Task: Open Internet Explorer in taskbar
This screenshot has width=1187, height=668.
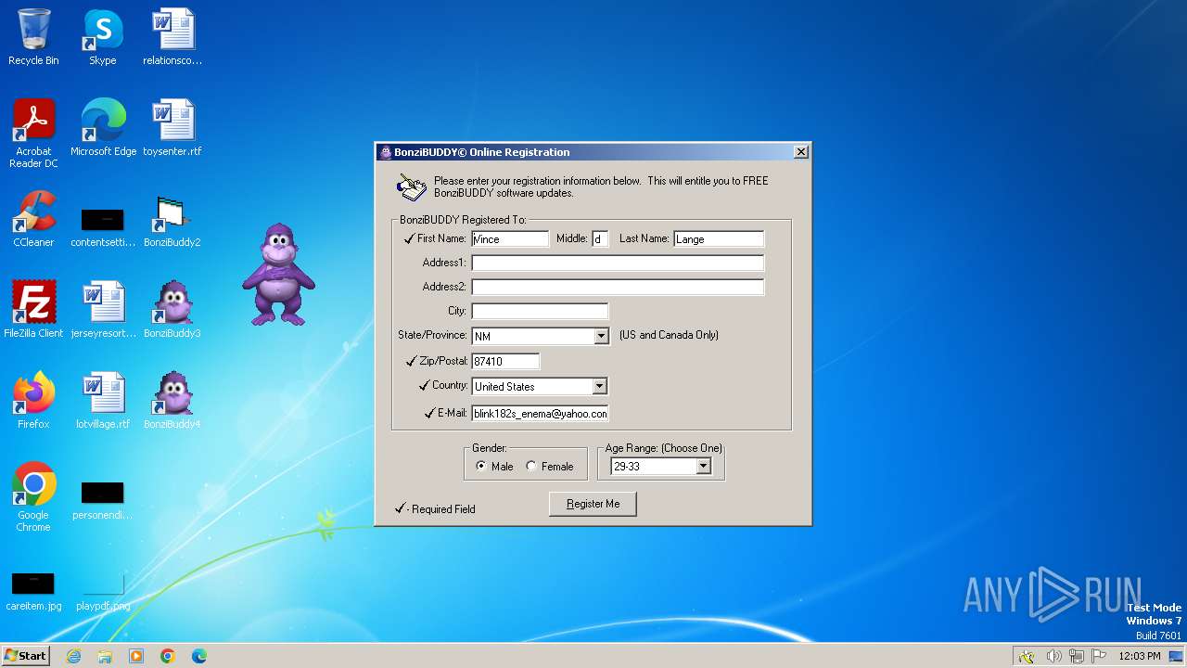Action: (73, 656)
